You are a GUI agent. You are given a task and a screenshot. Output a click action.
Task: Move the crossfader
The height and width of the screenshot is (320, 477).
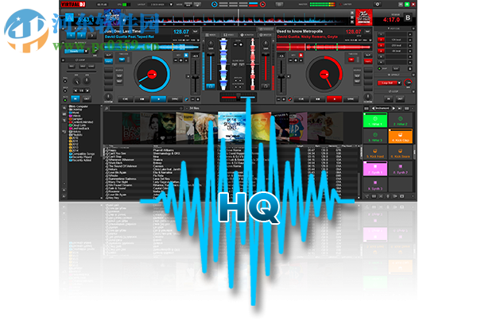coord(238,97)
